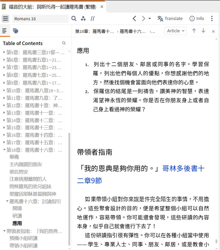Image resolution: width=220 pixels, height=250 pixels.
Task: Open the hamburger panel menu
Action: click(5, 18)
